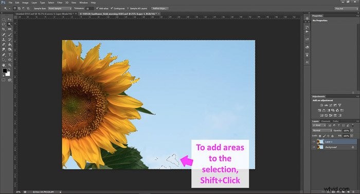Switch to the Channels tab

click(326, 121)
